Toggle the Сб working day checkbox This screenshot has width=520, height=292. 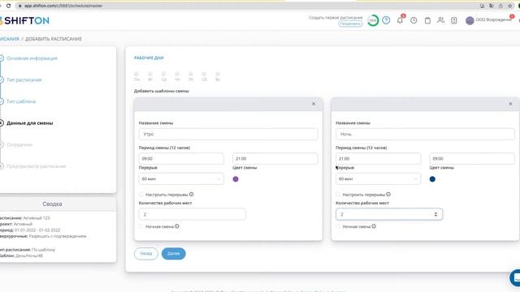click(x=204, y=74)
